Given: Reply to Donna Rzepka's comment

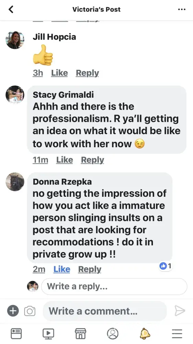Looking at the screenshot, I should pos(89,269).
